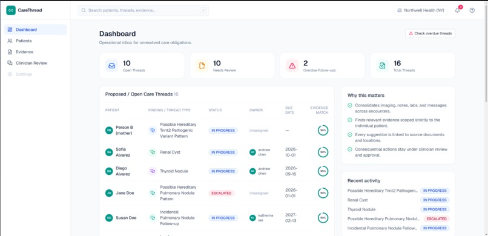Screen dimensions: 488x236
Task: Open Thyroid Nodule in Recent activity
Action: pyautogui.click(x=361, y=209)
